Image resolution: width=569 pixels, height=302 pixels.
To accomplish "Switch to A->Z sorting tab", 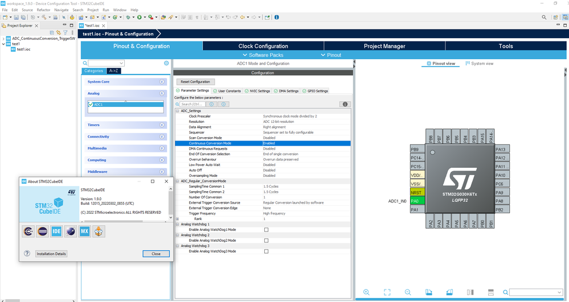I will point(113,71).
